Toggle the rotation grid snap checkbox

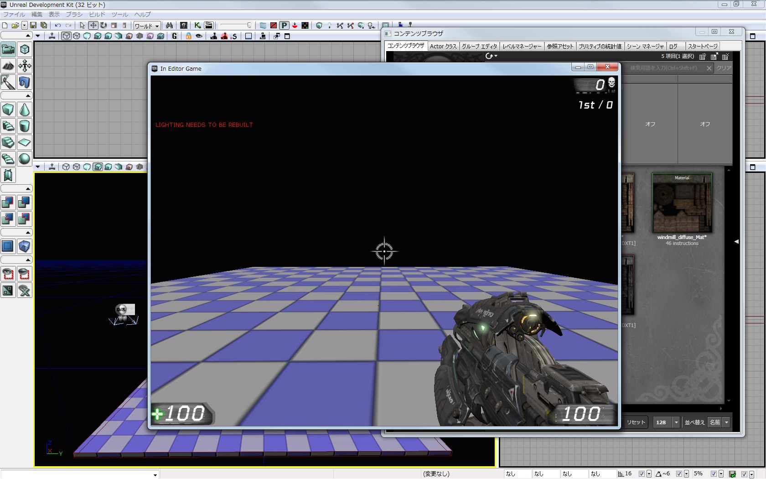pos(679,474)
